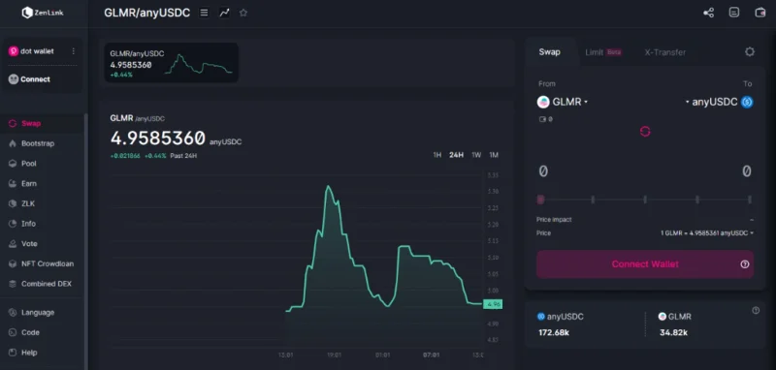
Task: Click the amount slider handle at start
Action: coord(541,200)
